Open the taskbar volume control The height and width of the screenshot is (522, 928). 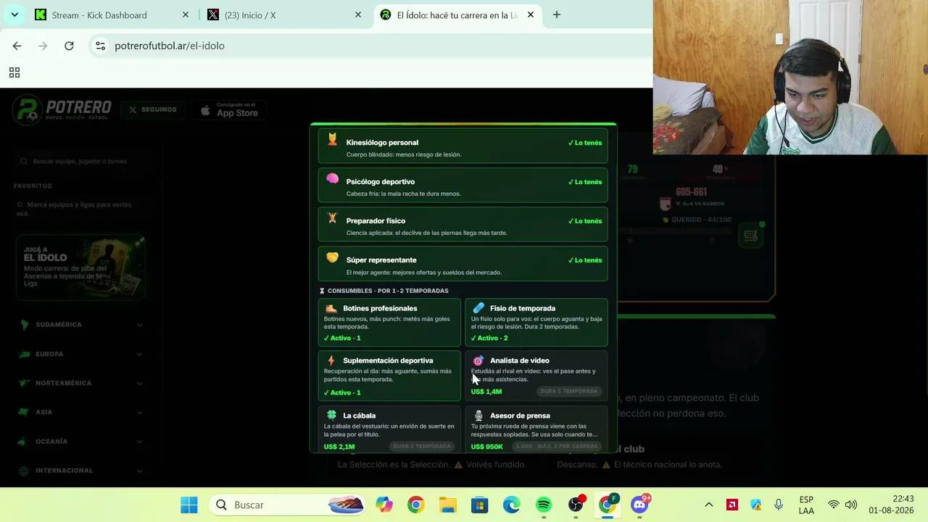[850, 505]
